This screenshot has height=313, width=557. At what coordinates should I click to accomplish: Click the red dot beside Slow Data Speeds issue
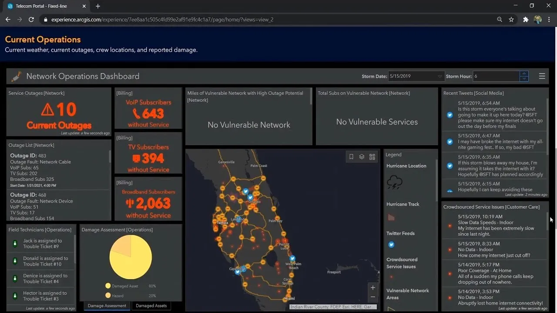pyautogui.click(x=450, y=226)
